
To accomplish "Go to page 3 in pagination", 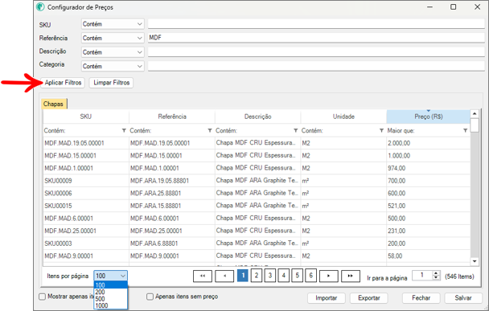I will tap(270, 276).
